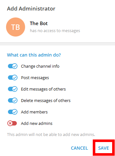Switch off Delete messages of others toggle

(13, 100)
